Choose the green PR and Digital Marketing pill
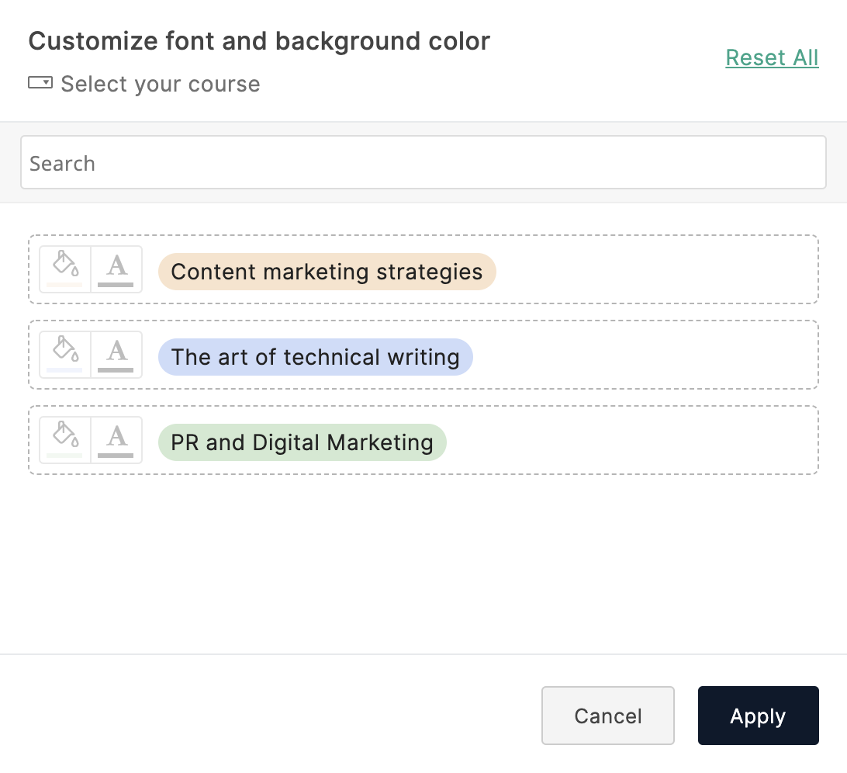 (x=302, y=442)
